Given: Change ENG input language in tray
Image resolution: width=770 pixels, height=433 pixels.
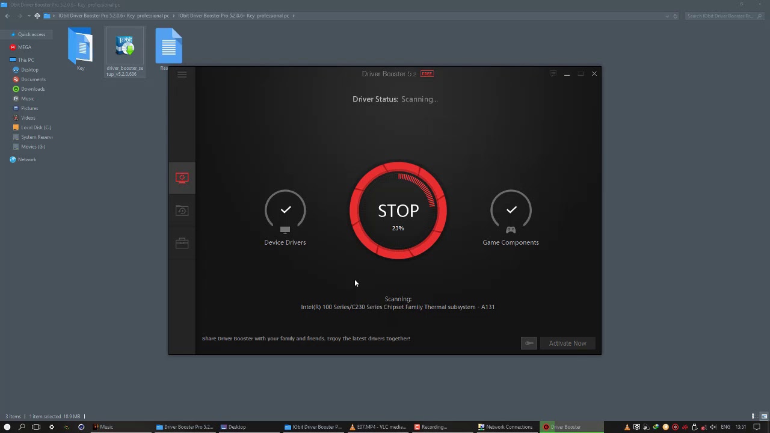Looking at the screenshot, I should (725, 427).
